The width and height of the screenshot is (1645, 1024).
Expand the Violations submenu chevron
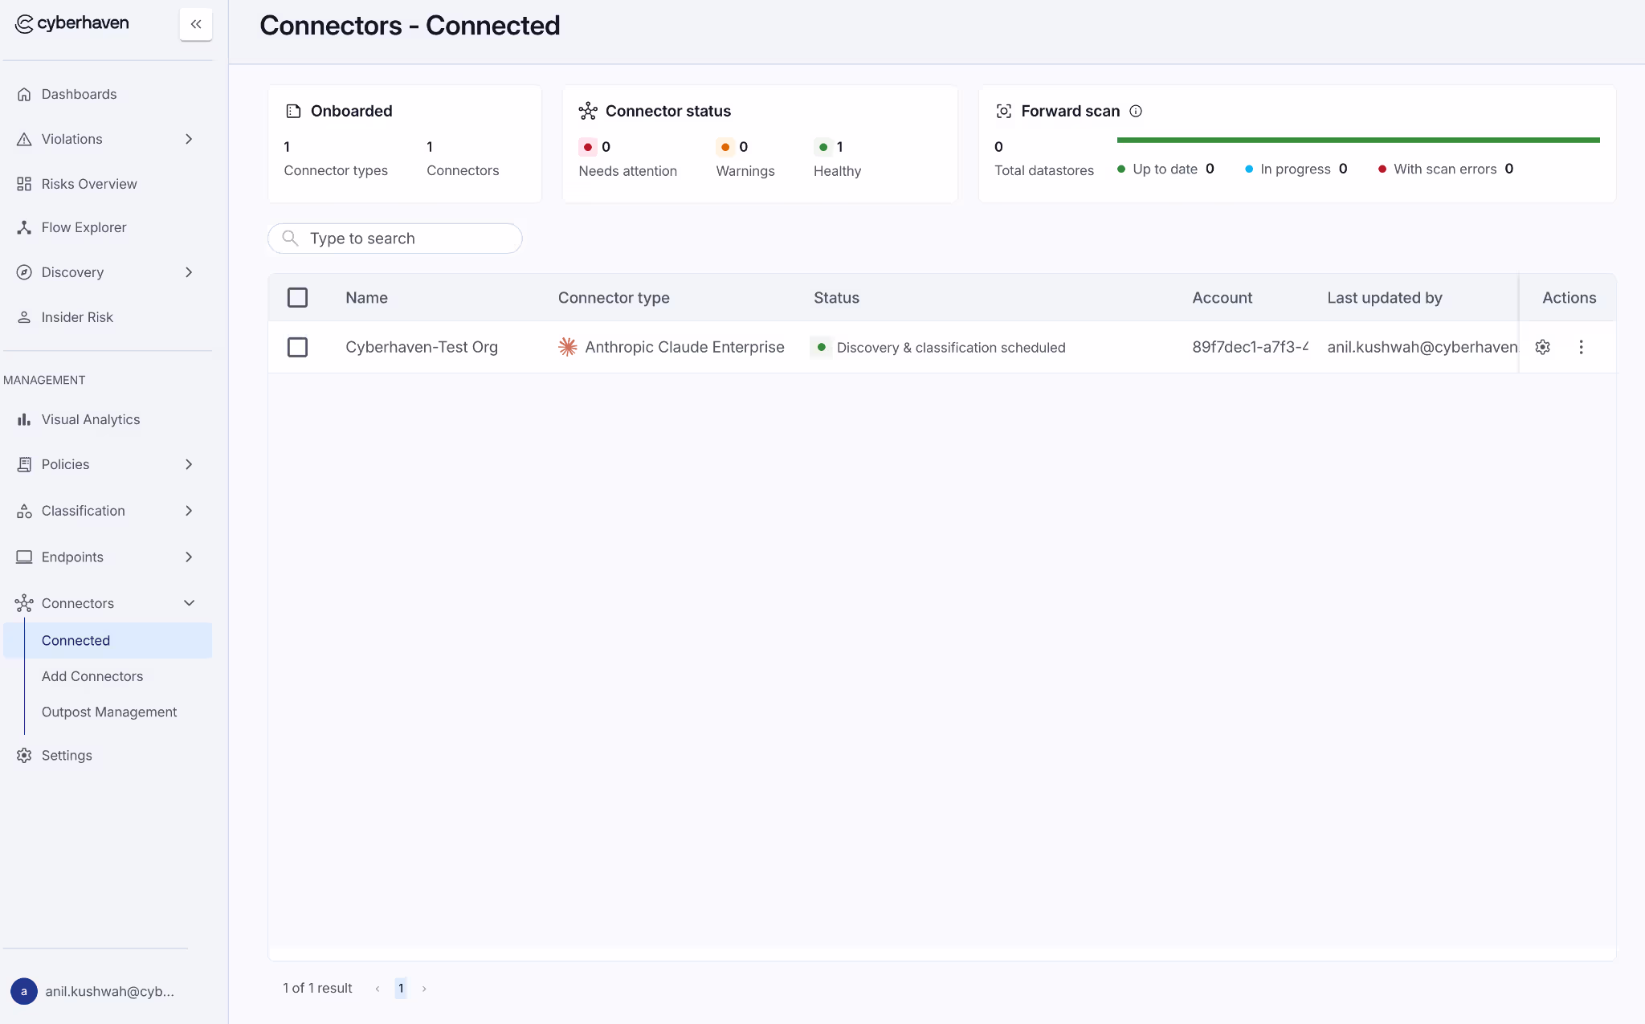(189, 139)
